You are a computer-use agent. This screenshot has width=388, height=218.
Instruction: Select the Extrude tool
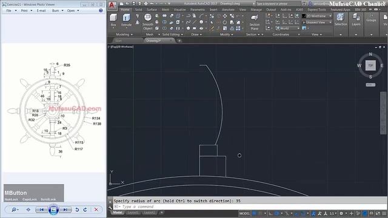[x=127, y=21]
